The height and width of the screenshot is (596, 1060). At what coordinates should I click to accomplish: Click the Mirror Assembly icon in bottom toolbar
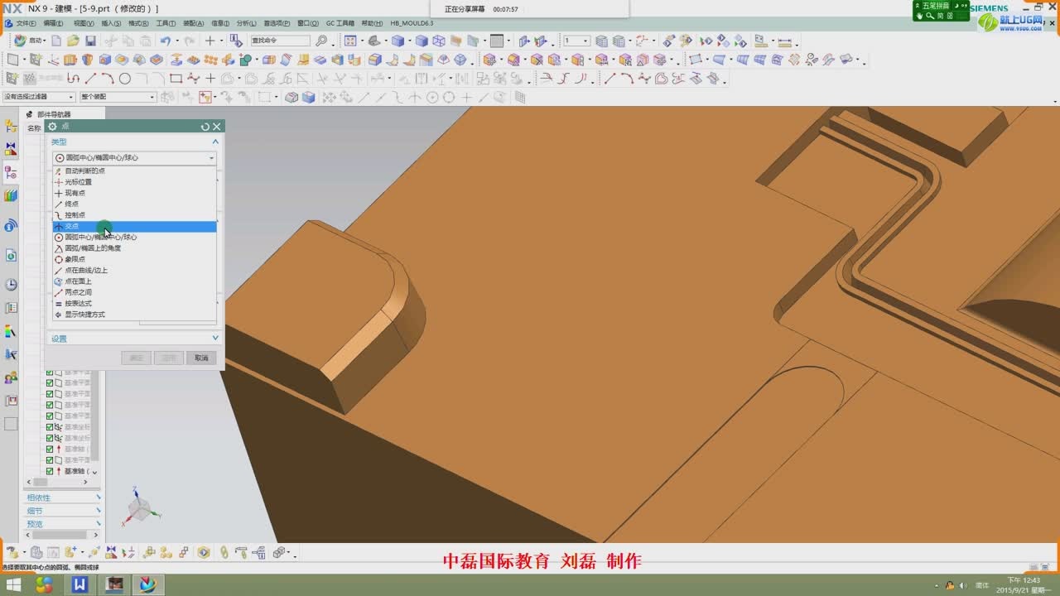click(111, 552)
